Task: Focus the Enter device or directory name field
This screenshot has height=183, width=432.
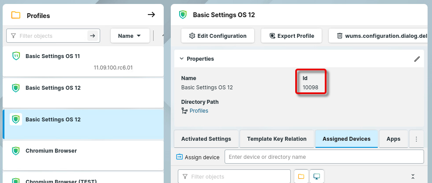Action: (327, 157)
